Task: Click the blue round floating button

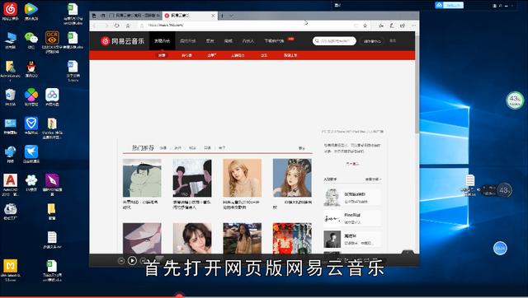Action: (500, 249)
